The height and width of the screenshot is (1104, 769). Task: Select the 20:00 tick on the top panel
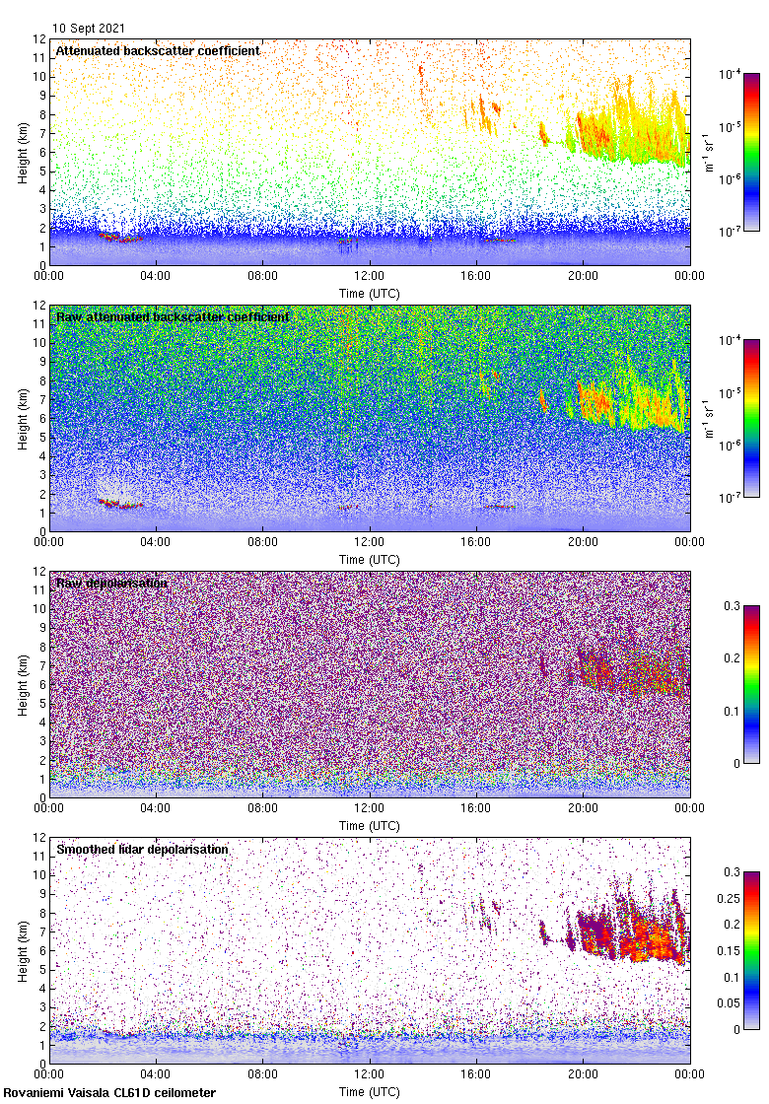click(x=583, y=276)
